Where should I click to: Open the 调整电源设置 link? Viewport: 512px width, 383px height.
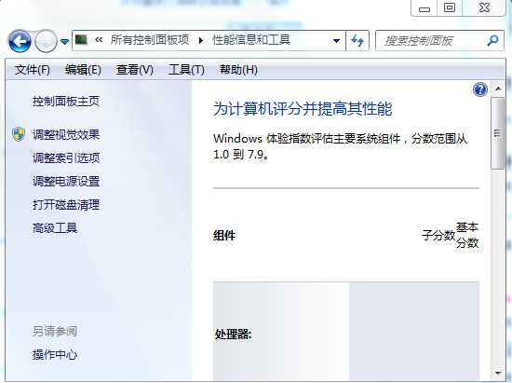tap(66, 182)
